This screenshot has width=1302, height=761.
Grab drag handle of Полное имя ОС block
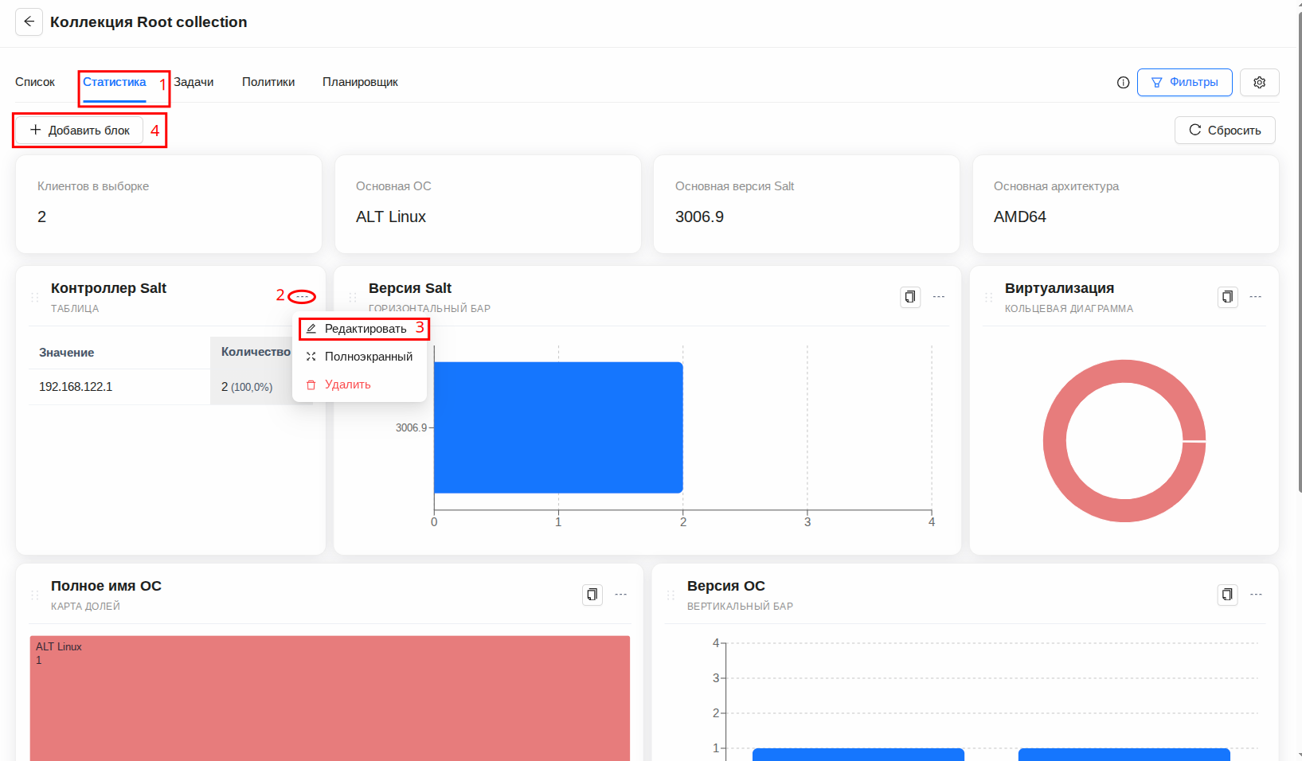(x=34, y=595)
